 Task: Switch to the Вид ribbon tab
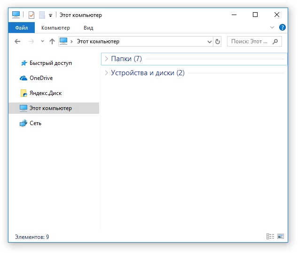[88, 28]
